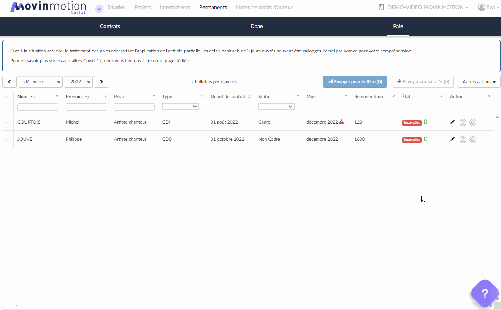Open the month dropdown showing décembre

click(x=40, y=82)
